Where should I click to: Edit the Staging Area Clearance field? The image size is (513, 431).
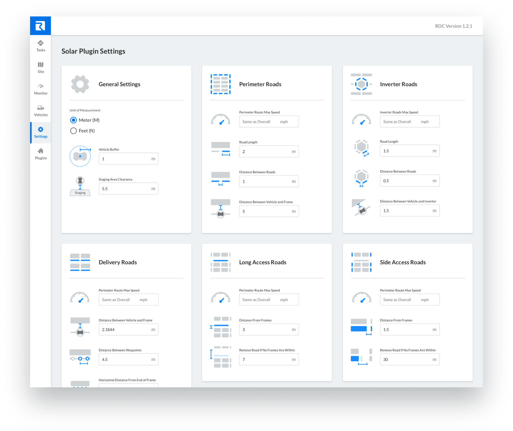click(x=128, y=189)
